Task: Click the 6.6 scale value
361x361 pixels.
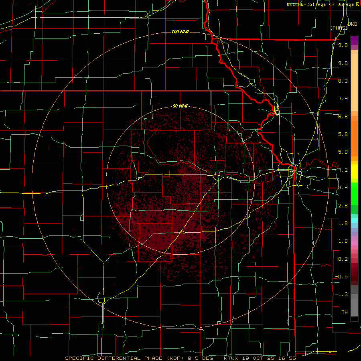Action: point(343,116)
